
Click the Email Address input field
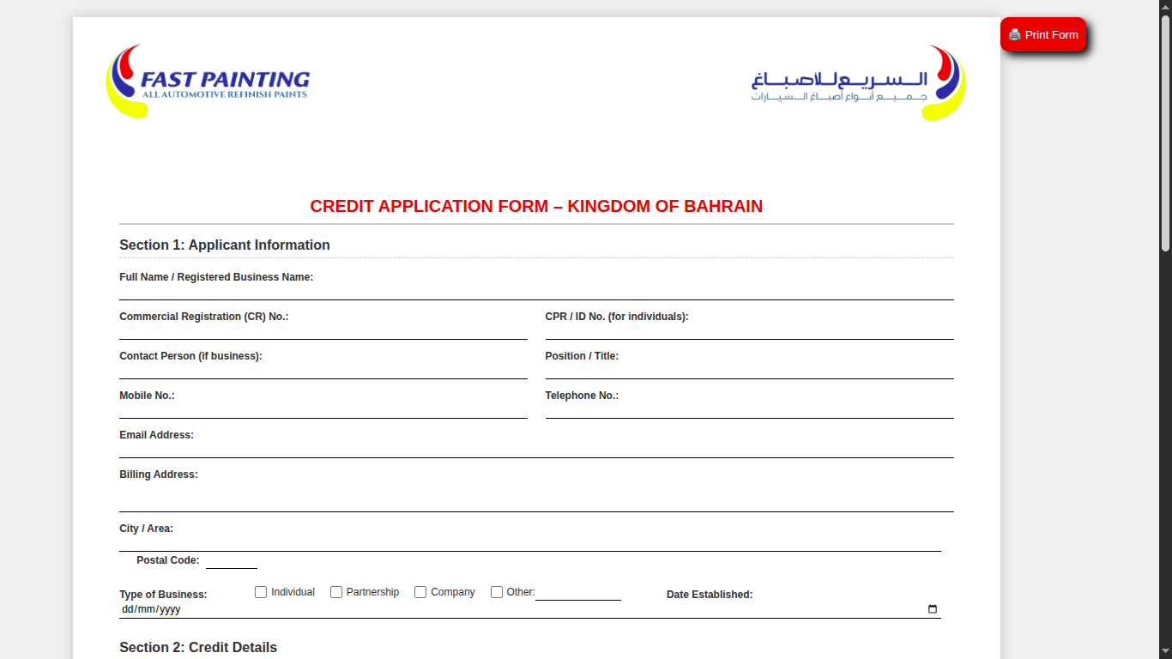click(x=536, y=450)
